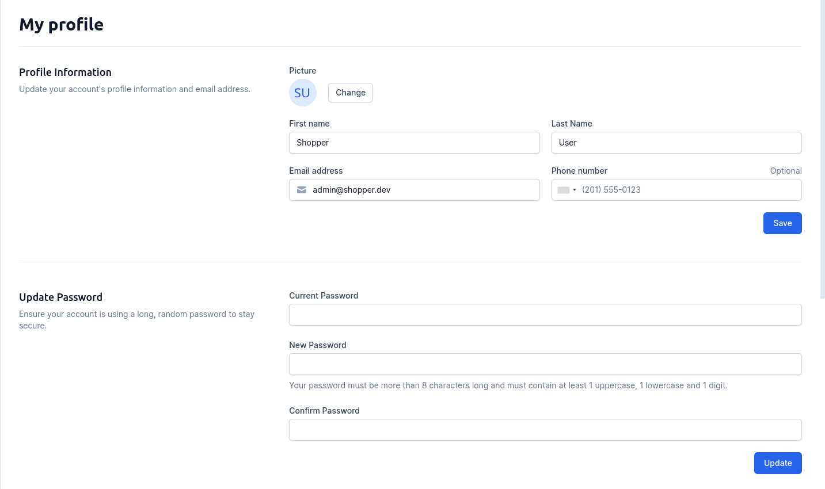Focus the First name input field
825x489 pixels.
pos(414,143)
